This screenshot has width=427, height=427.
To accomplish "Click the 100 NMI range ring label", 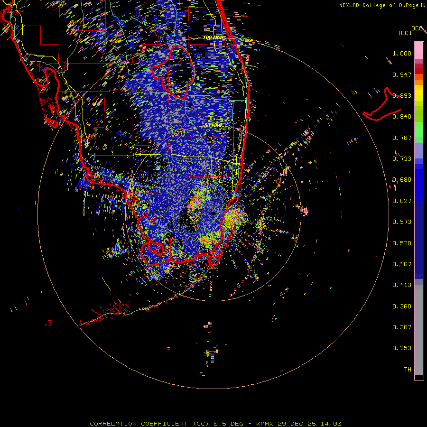I will coord(214,37).
